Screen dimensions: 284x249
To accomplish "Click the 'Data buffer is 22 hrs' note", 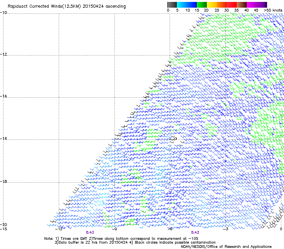I will (135, 242).
